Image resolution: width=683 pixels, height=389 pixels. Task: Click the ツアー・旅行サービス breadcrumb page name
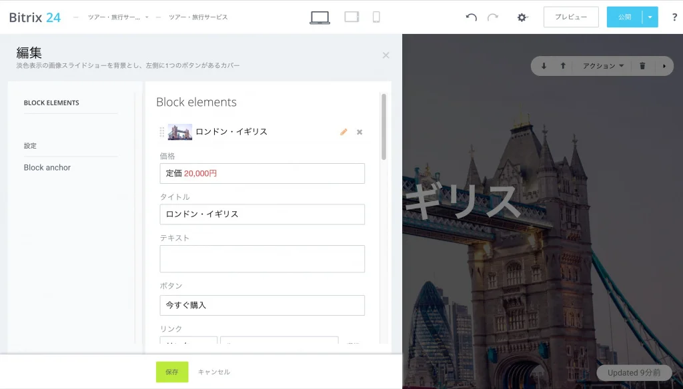pos(198,17)
